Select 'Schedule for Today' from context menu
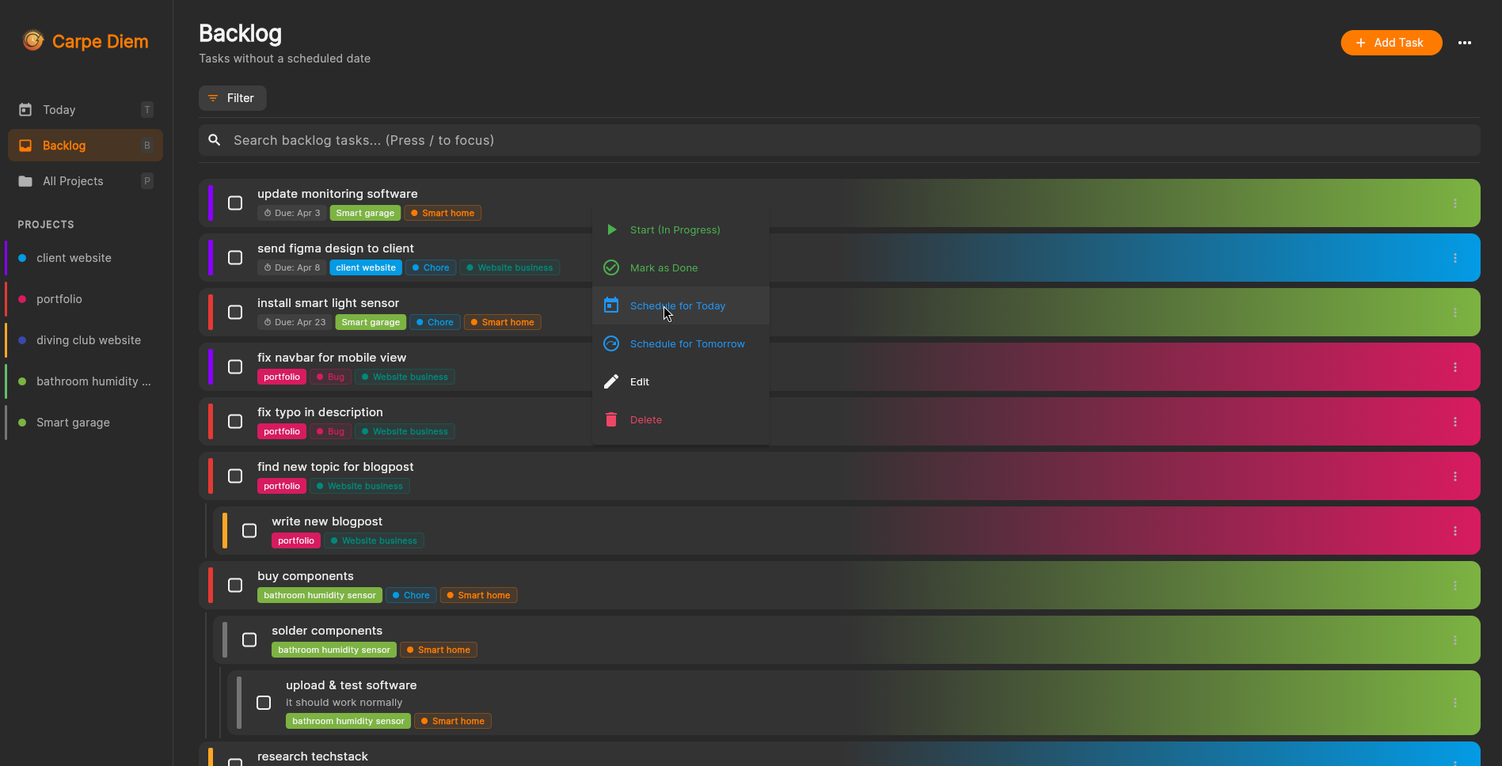1502x766 pixels. click(677, 305)
